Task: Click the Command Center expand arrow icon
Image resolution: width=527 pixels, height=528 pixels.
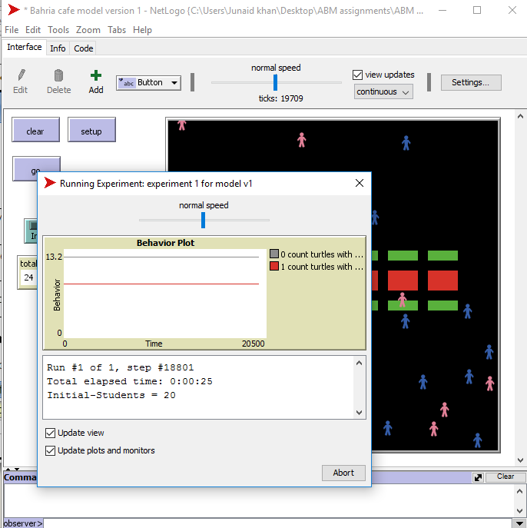Action: click(x=478, y=477)
